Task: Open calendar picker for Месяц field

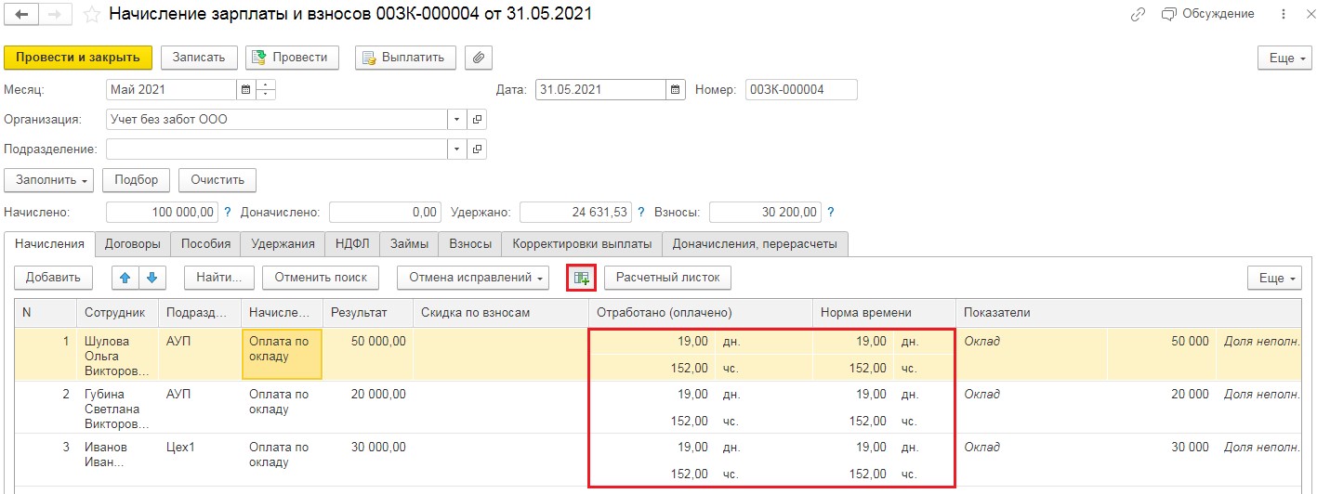Action: (245, 90)
